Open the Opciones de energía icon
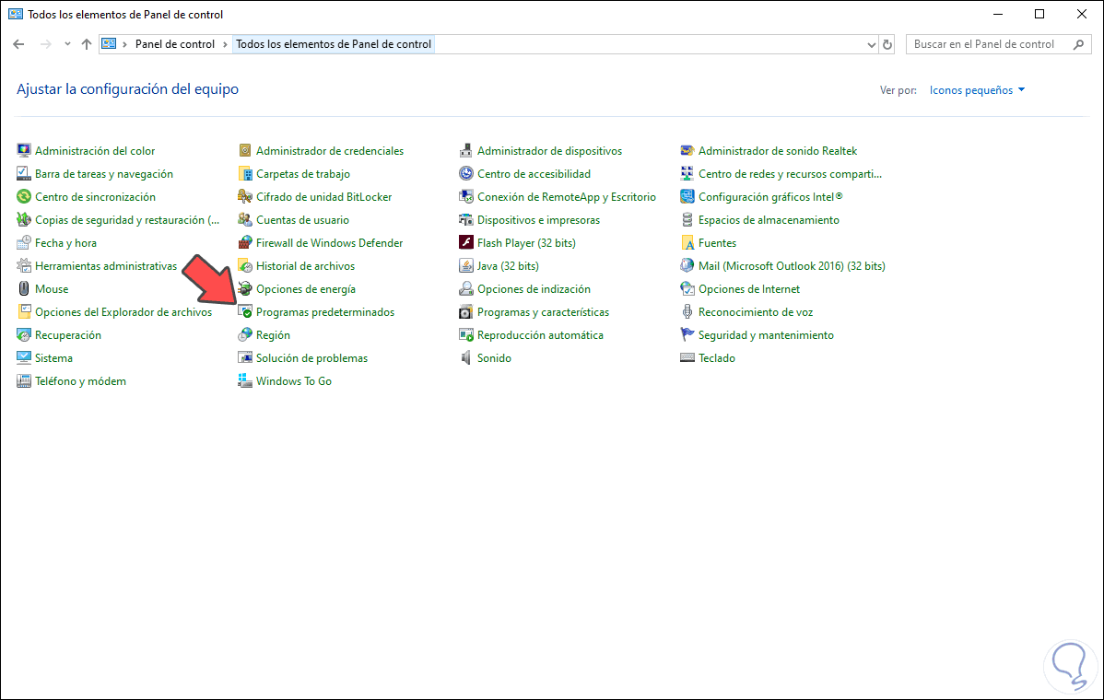 [245, 289]
